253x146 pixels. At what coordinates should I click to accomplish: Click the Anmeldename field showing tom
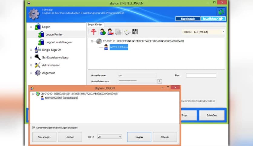(137, 75)
